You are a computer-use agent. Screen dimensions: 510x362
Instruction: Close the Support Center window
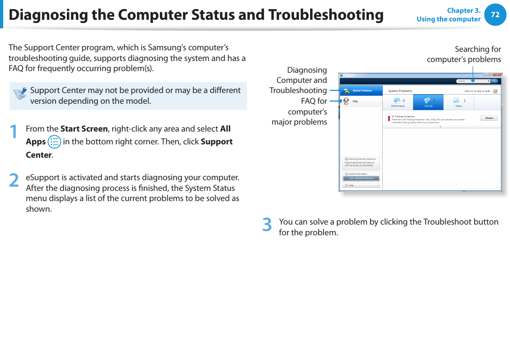[x=497, y=75]
